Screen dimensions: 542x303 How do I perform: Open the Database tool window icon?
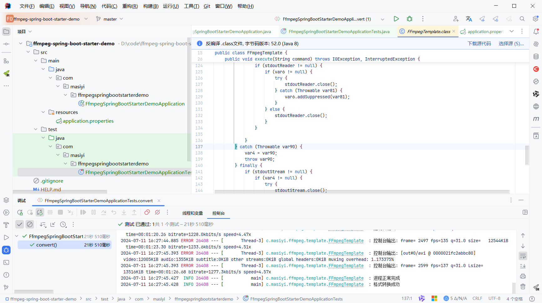(x=536, y=56)
